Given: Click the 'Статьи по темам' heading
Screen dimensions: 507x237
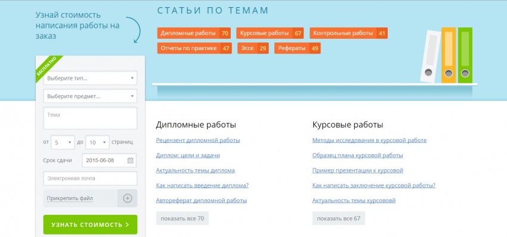Looking at the screenshot, I should (213, 10).
